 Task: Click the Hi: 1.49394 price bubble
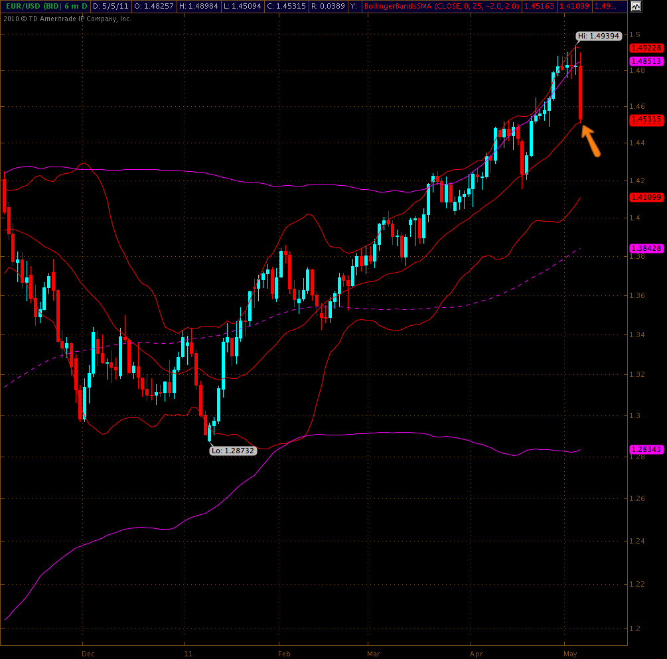(599, 36)
